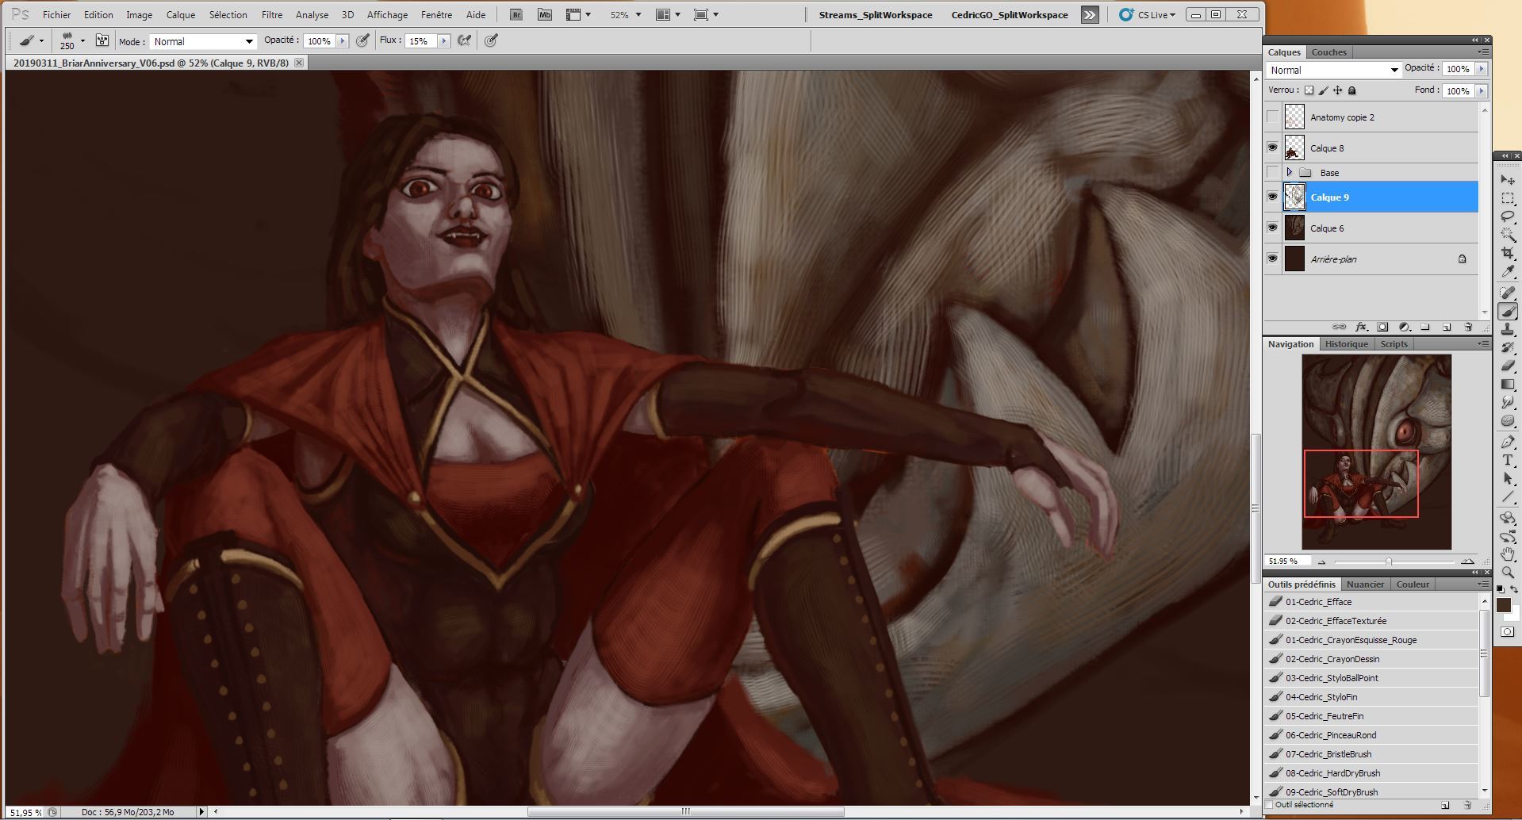
Task: Expand the Base layer group
Action: point(1290,173)
